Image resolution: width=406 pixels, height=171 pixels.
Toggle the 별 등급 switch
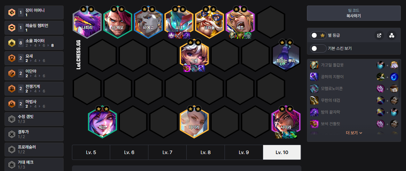(x=318, y=35)
